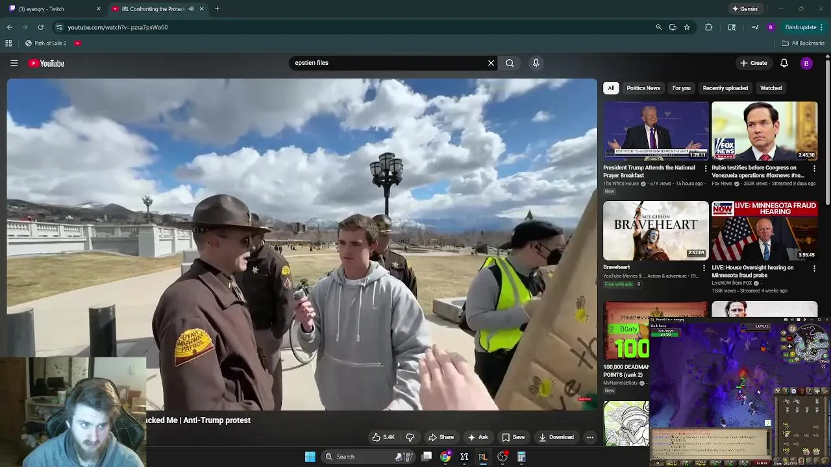
Task: Open Chrome from the taskbar
Action: (445, 457)
